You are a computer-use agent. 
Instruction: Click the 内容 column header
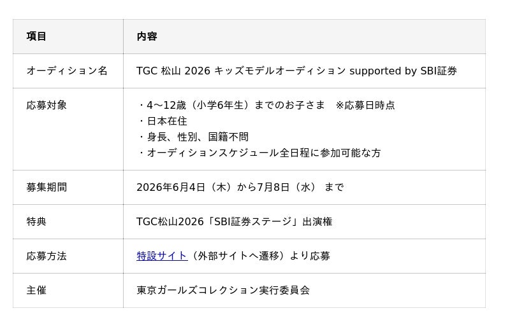(147, 36)
